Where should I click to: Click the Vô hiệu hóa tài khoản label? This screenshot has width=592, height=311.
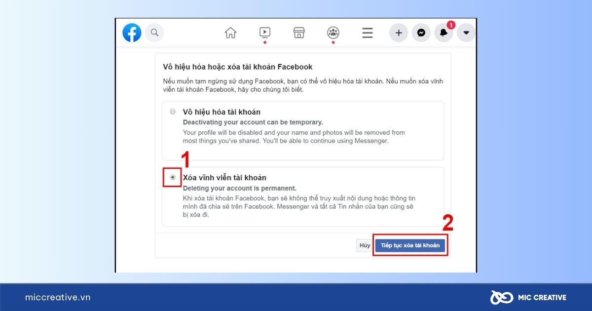pos(222,112)
